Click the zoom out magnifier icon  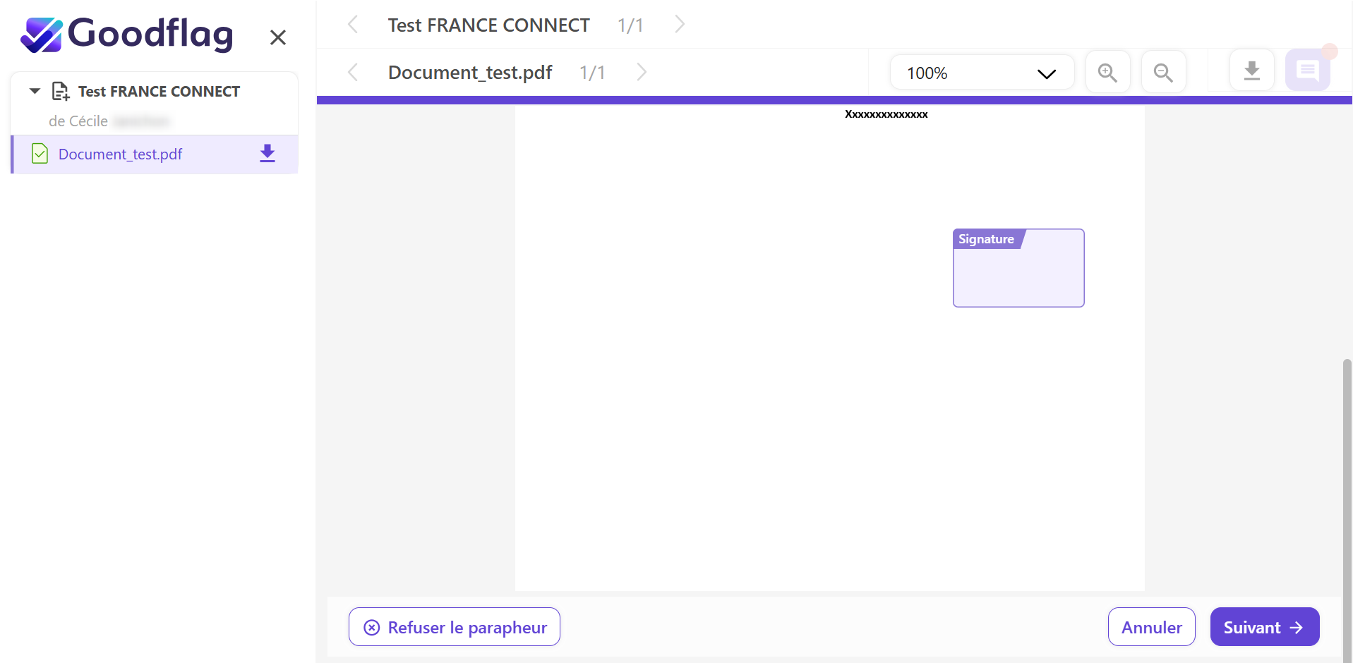1163,72
